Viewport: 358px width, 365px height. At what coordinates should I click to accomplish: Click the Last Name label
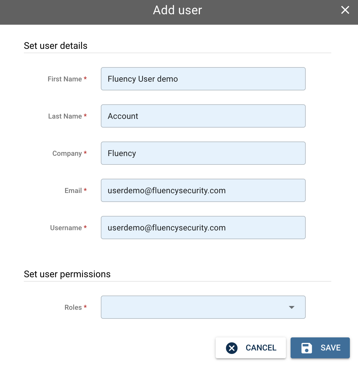click(65, 116)
